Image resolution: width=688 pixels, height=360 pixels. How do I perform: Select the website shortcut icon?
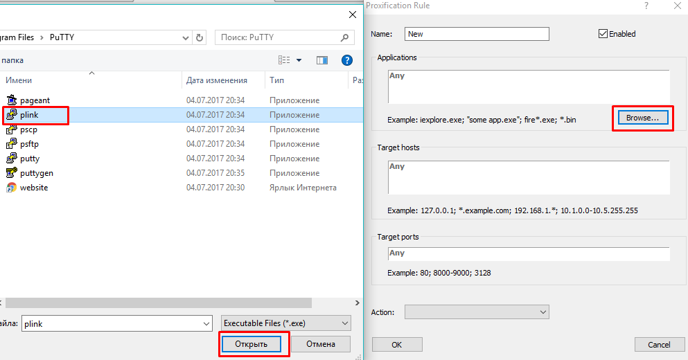click(x=11, y=187)
